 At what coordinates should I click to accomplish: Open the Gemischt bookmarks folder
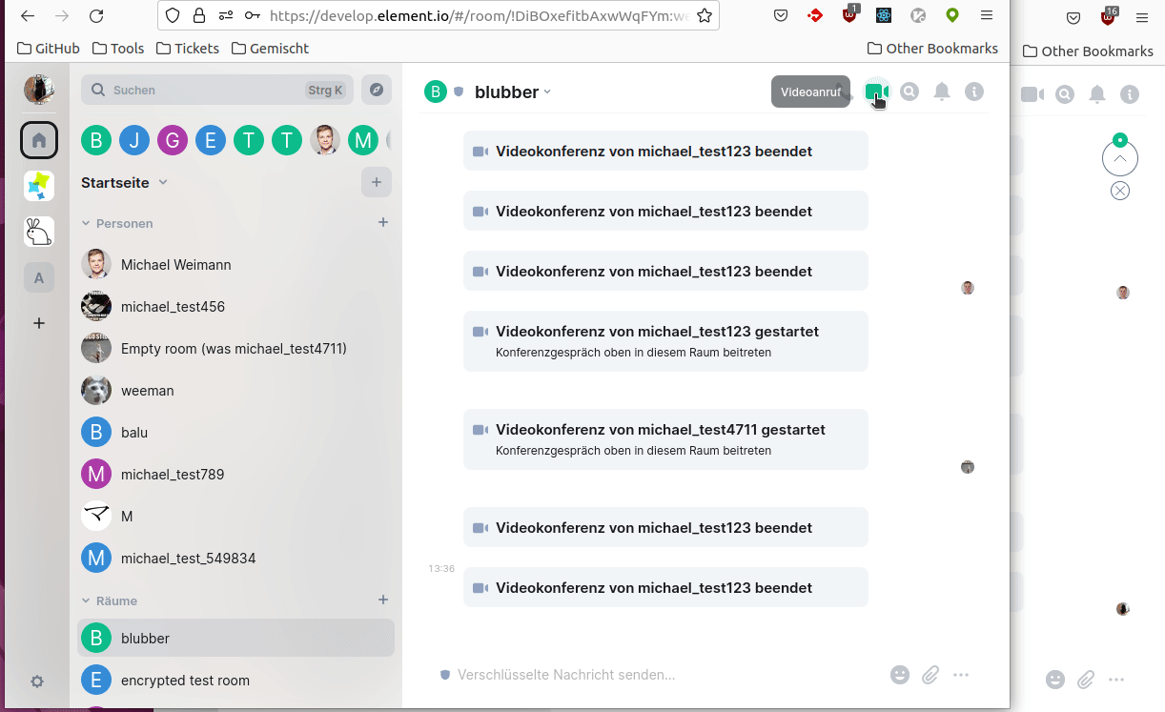click(276, 48)
